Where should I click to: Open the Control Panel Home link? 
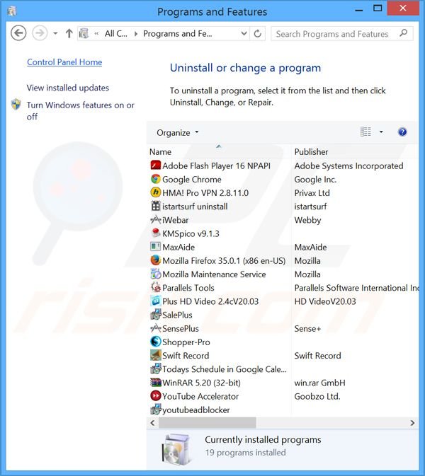click(64, 62)
